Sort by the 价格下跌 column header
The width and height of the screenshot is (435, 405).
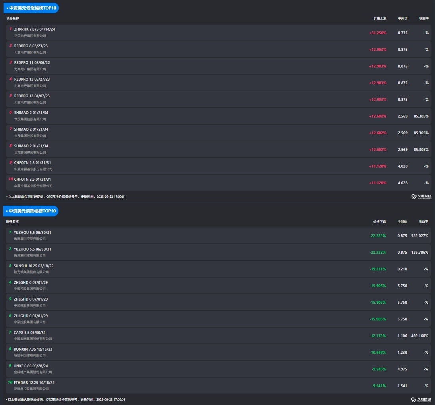coord(379,222)
